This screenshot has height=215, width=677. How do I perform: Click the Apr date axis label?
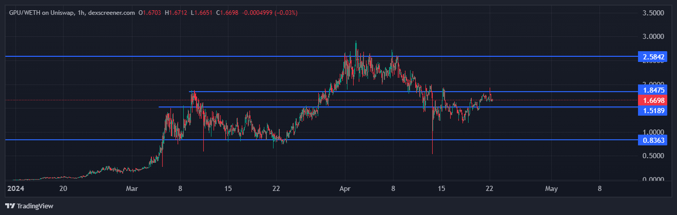coord(345,189)
